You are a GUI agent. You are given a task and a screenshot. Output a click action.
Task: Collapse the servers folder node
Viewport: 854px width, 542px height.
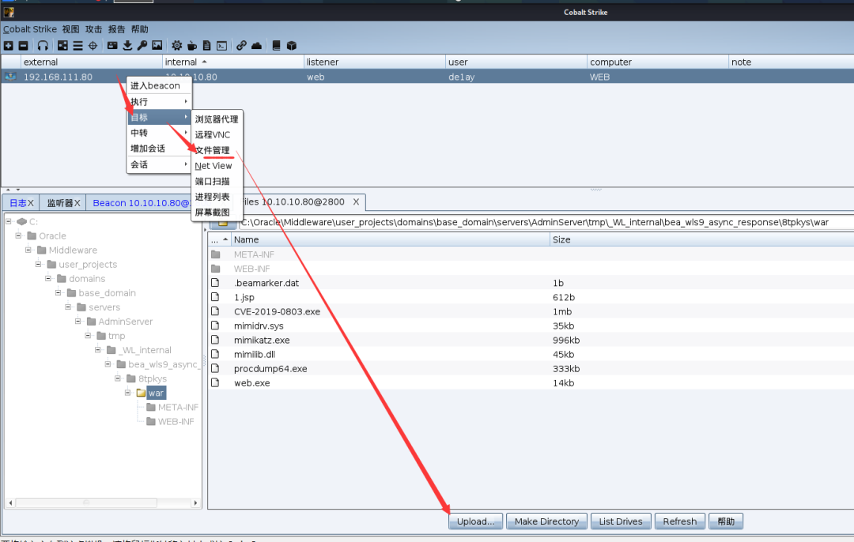pos(68,307)
